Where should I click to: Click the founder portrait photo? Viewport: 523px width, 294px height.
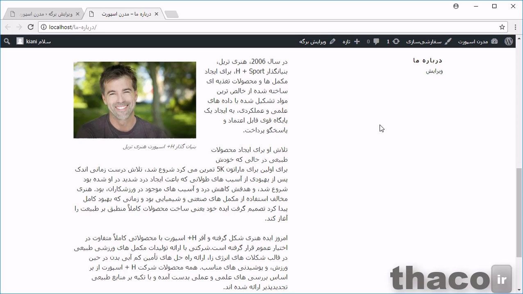tap(135, 100)
